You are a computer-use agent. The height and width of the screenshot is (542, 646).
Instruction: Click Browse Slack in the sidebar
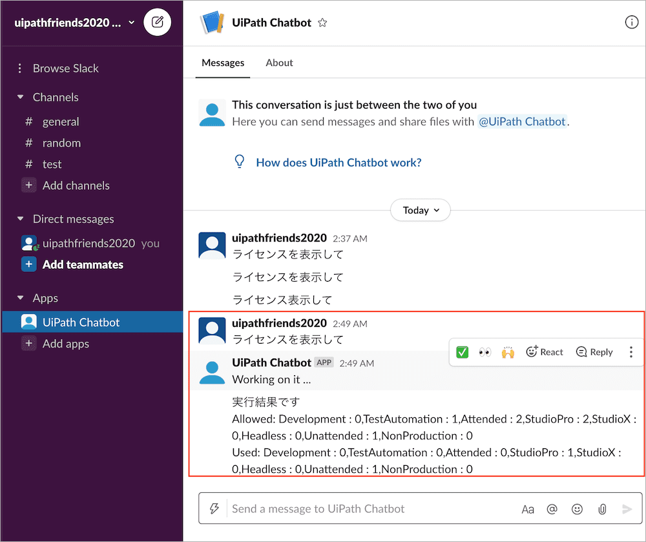[66, 68]
